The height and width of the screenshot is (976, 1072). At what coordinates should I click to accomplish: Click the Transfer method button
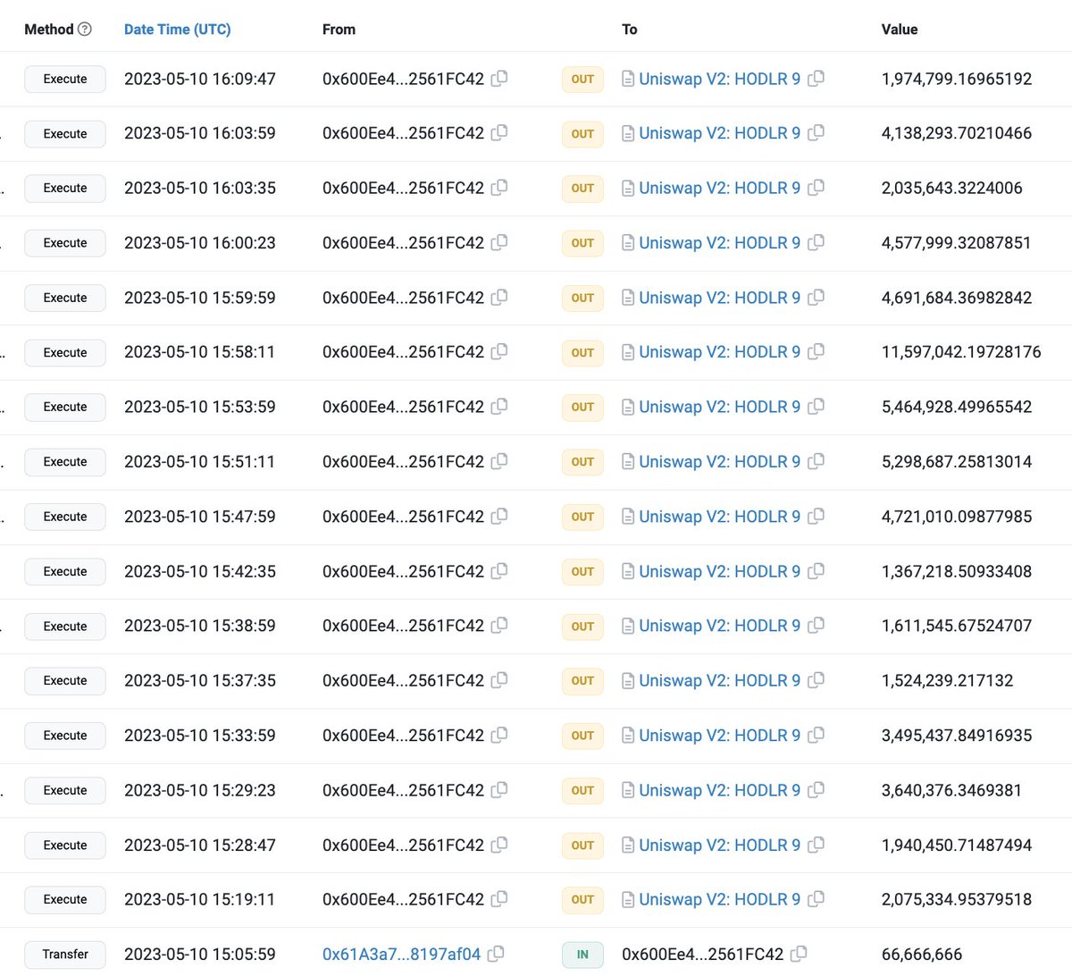(65, 955)
